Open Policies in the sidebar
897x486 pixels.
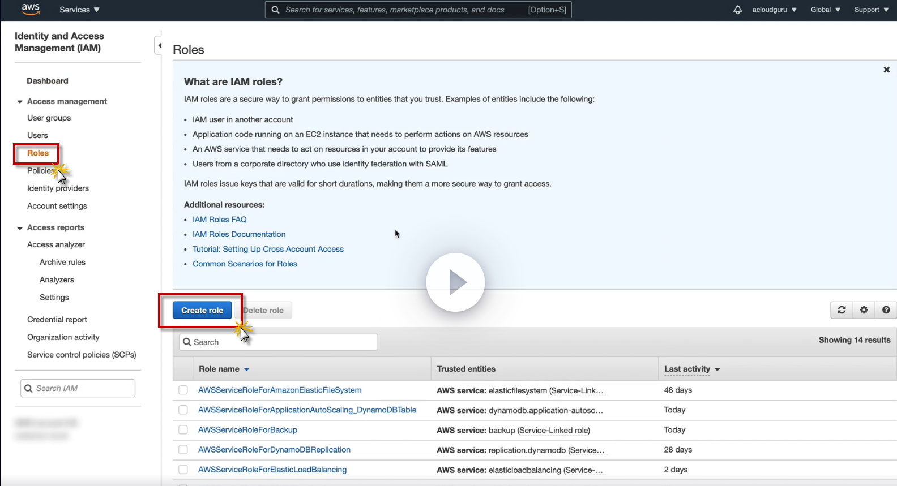click(41, 170)
